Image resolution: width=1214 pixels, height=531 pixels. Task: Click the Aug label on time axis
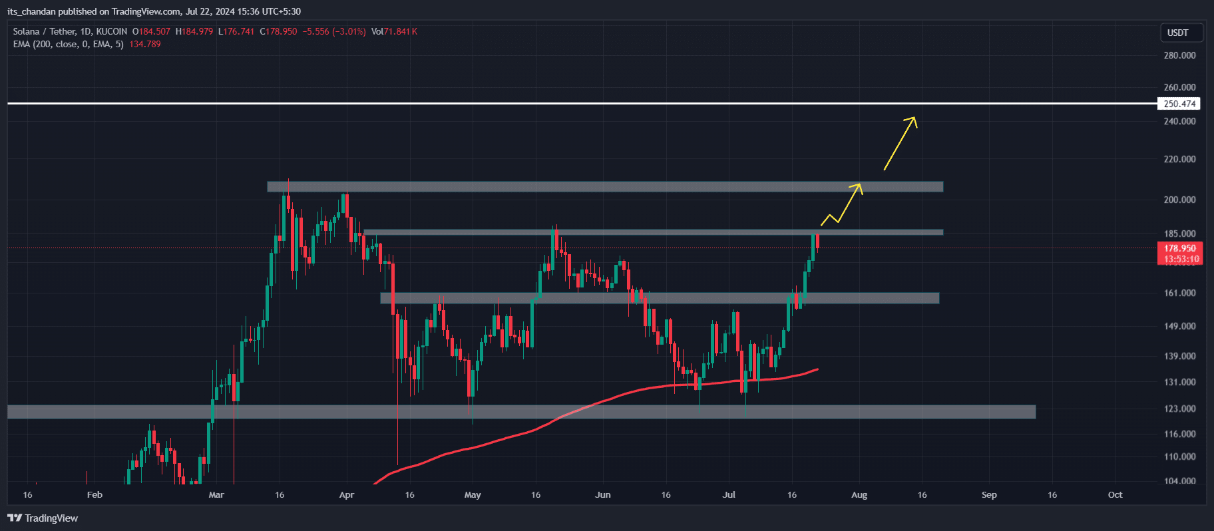pos(859,494)
